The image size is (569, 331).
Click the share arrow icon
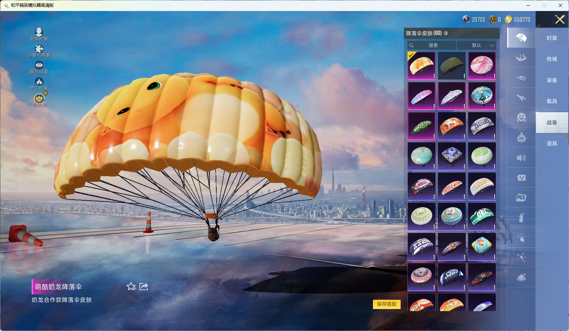coord(144,287)
